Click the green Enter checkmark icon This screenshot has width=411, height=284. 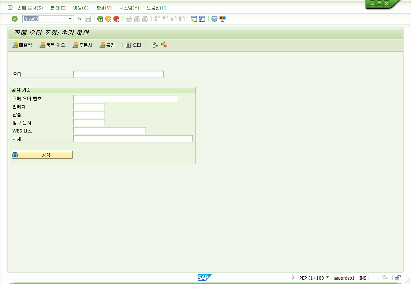[15, 19]
